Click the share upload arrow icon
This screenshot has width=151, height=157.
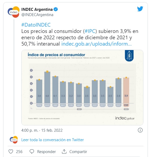click(64, 151)
